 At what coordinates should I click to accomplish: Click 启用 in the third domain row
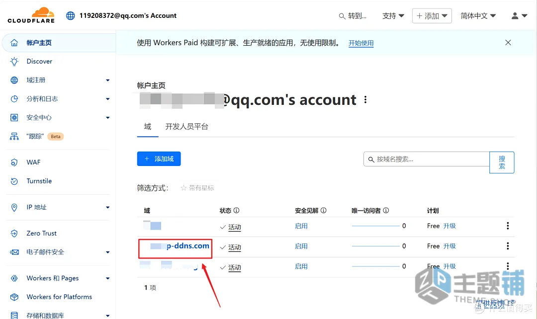pyautogui.click(x=301, y=266)
